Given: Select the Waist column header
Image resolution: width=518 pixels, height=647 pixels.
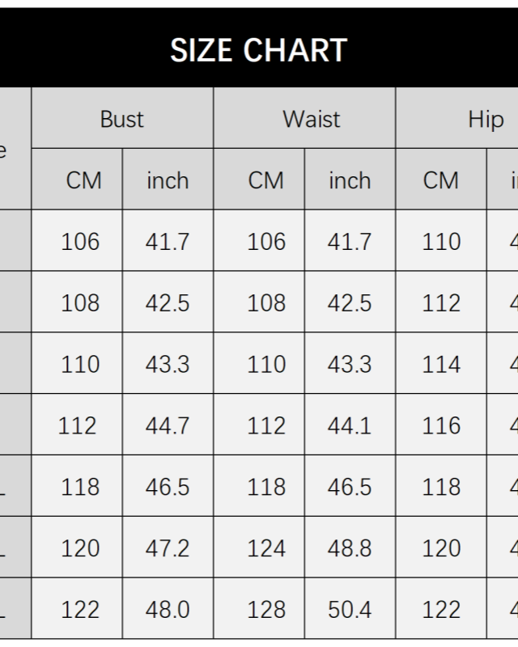Looking at the screenshot, I should (x=312, y=119).
